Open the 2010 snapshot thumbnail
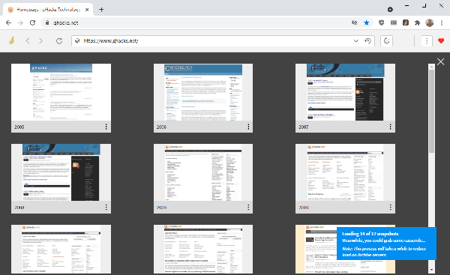The image size is (450, 275). [345, 172]
